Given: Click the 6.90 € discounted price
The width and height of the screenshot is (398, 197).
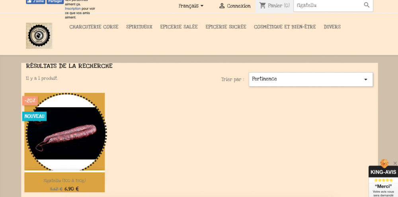Looking at the screenshot, I should (72, 189).
